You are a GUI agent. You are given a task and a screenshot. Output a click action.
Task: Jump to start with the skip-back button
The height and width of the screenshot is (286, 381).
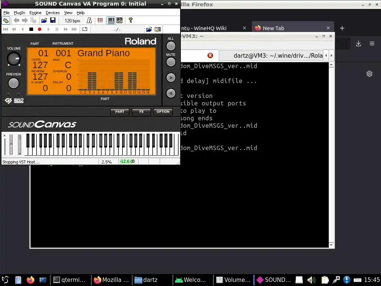click(x=6, y=29)
